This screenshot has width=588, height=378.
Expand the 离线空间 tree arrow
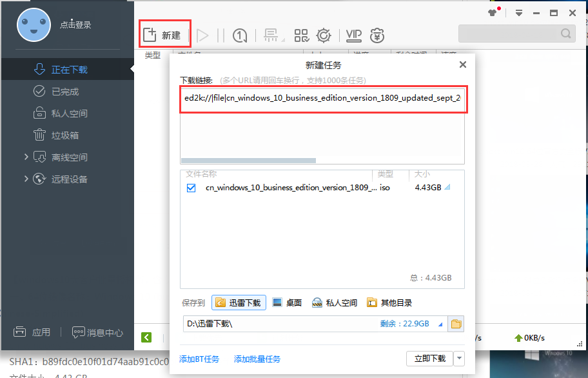[26, 157]
